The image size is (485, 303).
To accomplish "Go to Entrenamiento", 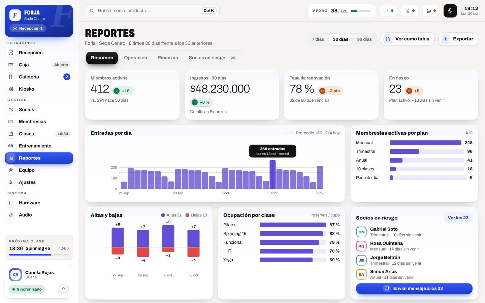I will (x=39, y=146).
